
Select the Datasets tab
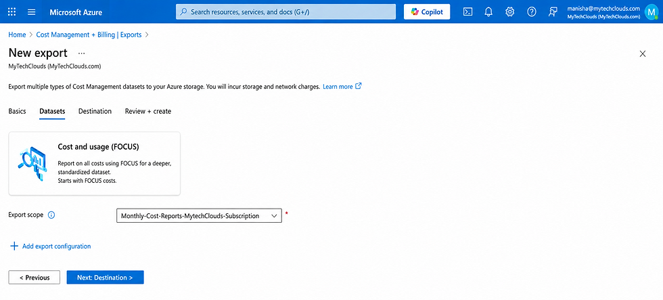pyautogui.click(x=52, y=111)
